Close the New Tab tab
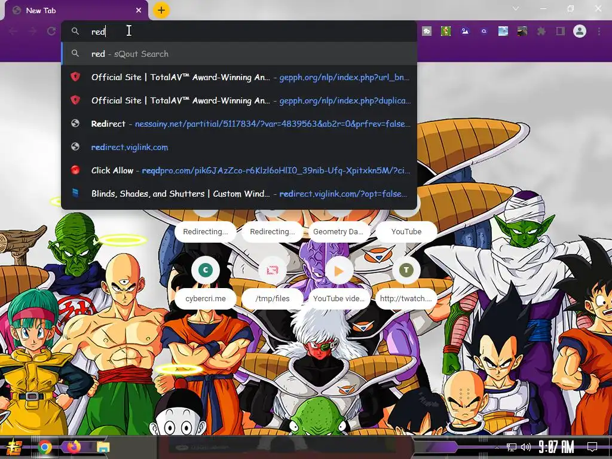 [x=139, y=11]
